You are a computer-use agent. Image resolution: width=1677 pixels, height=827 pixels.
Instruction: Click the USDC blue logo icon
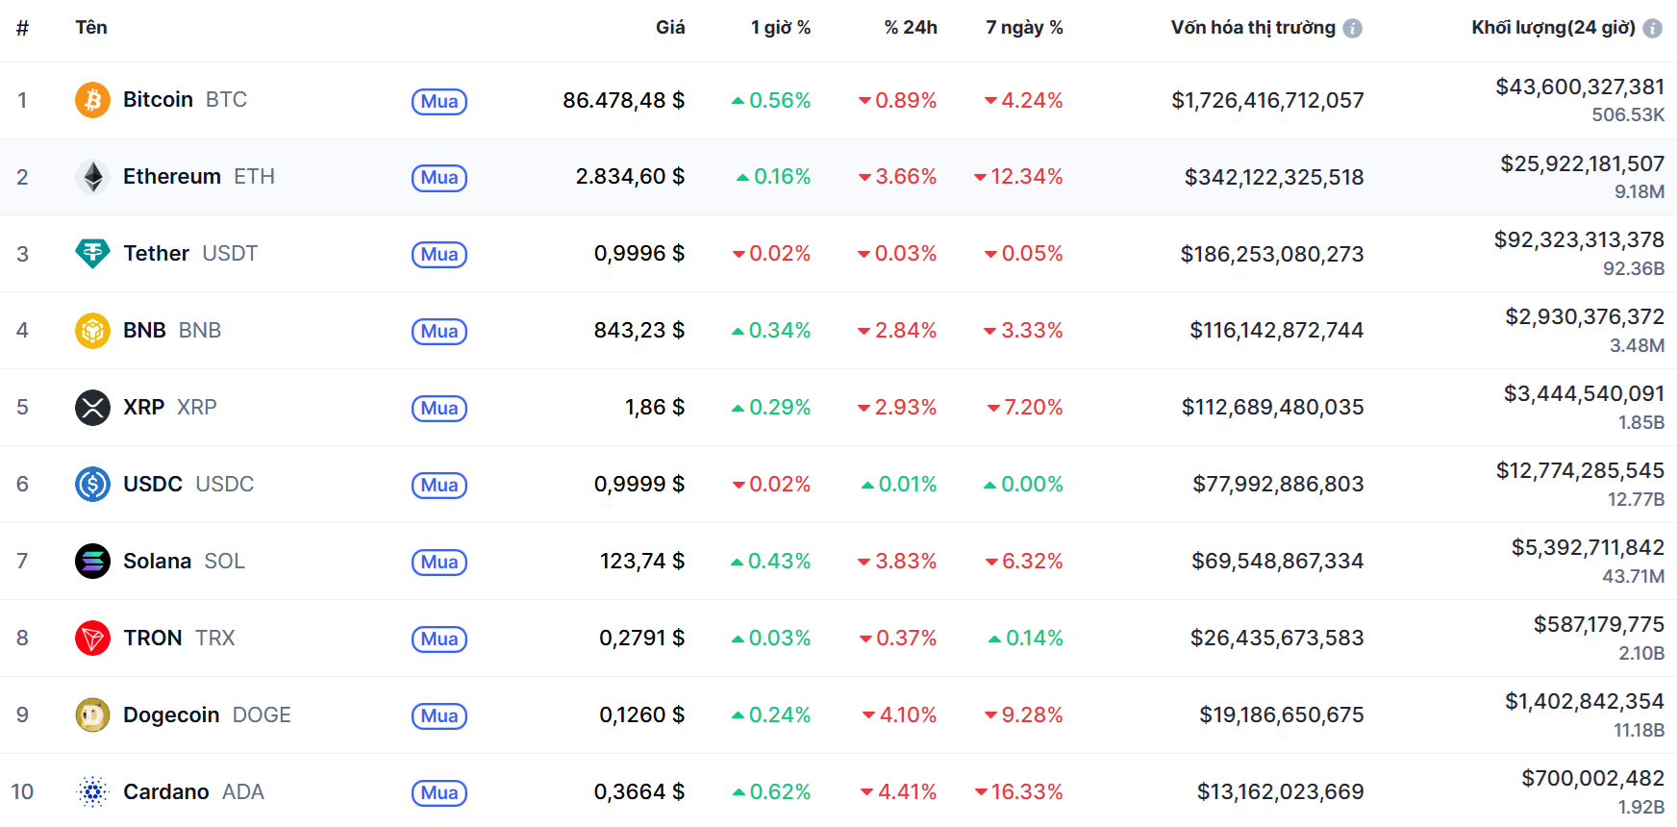point(92,484)
